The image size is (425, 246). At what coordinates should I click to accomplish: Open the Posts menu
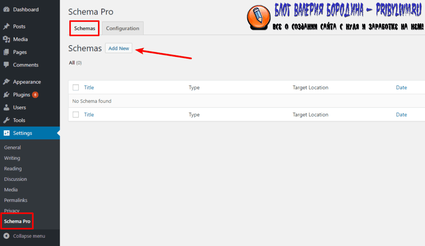pos(19,26)
